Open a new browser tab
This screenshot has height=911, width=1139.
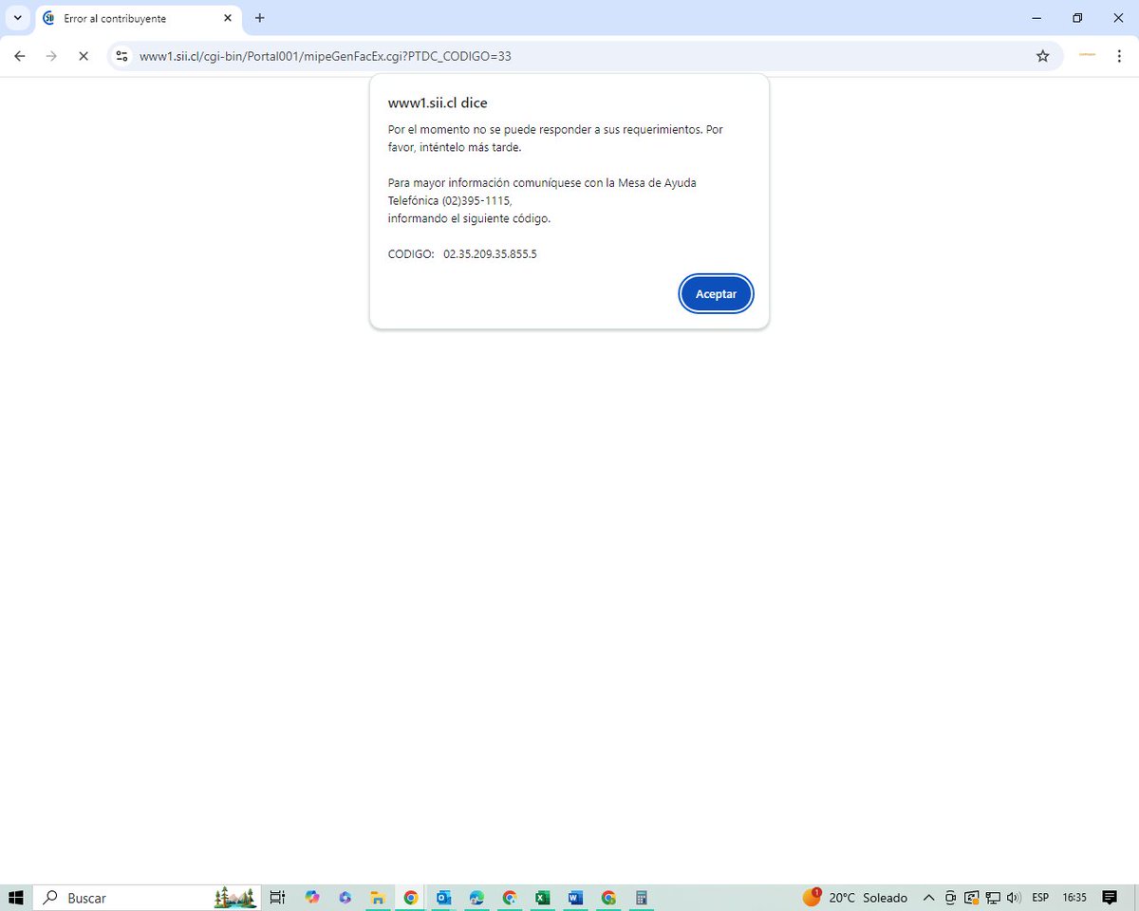pos(260,18)
